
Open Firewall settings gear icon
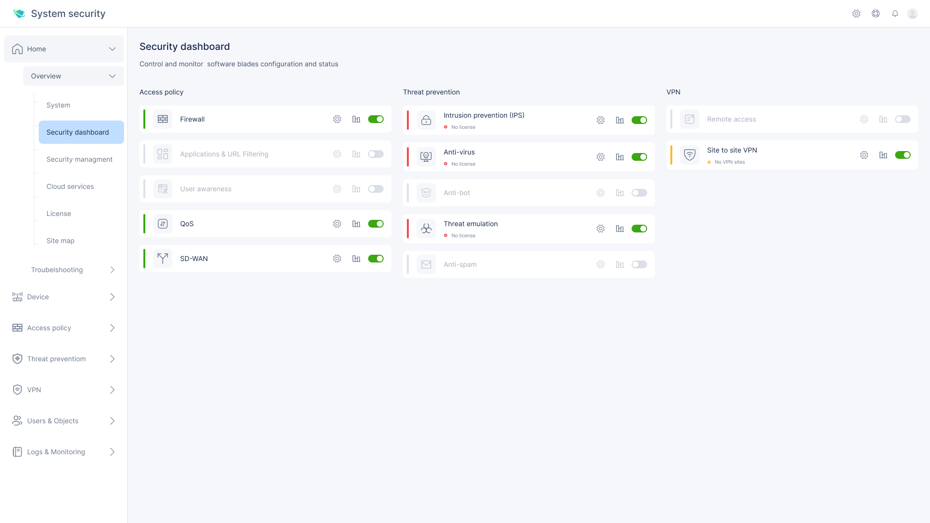pos(337,119)
